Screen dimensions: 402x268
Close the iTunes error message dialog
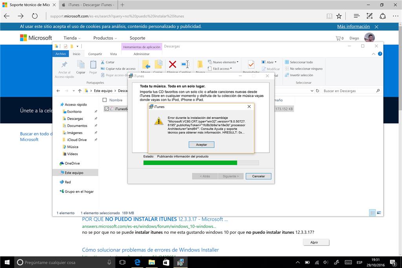pyautogui.click(x=249, y=106)
